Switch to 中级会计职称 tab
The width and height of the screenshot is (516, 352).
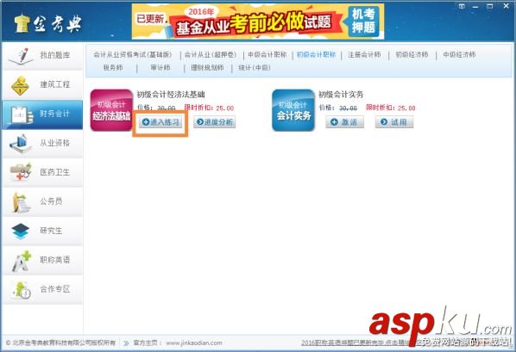pyautogui.click(x=267, y=55)
